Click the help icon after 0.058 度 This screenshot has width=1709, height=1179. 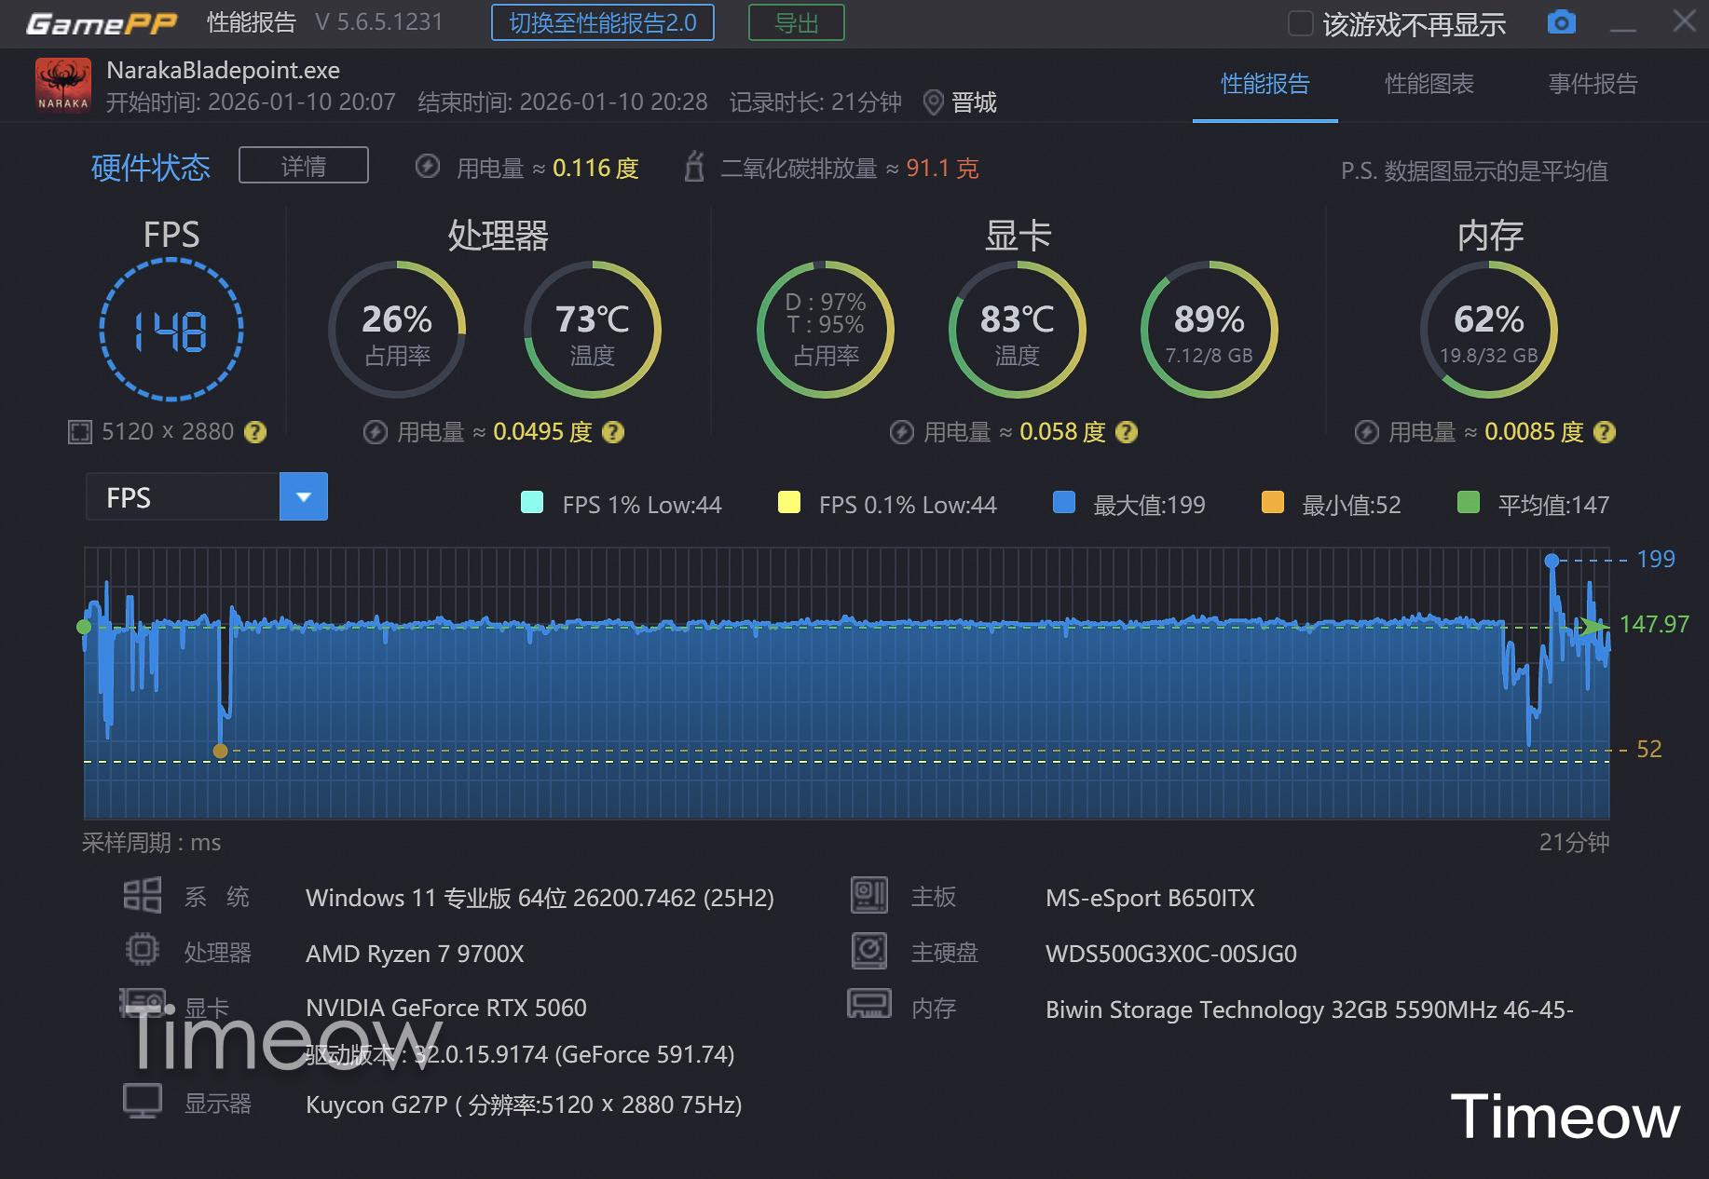[x=1127, y=432]
